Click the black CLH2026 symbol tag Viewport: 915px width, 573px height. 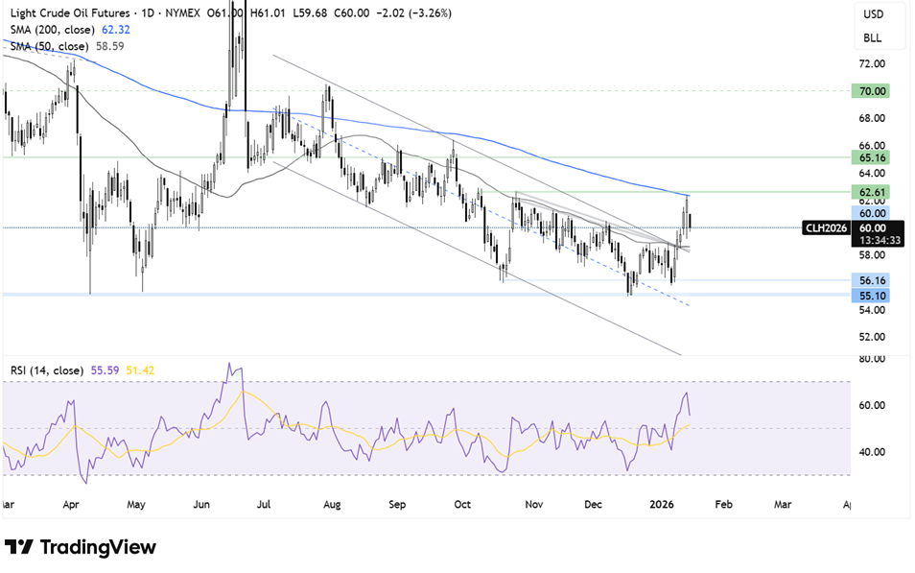[x=828, y=227]
